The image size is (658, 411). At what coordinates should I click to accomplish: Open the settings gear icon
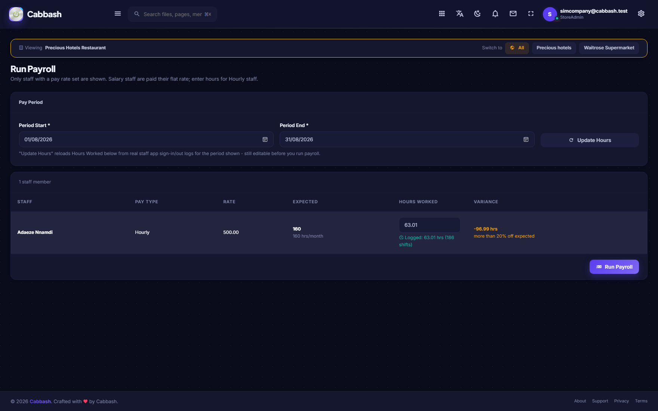tap(641, 14)
